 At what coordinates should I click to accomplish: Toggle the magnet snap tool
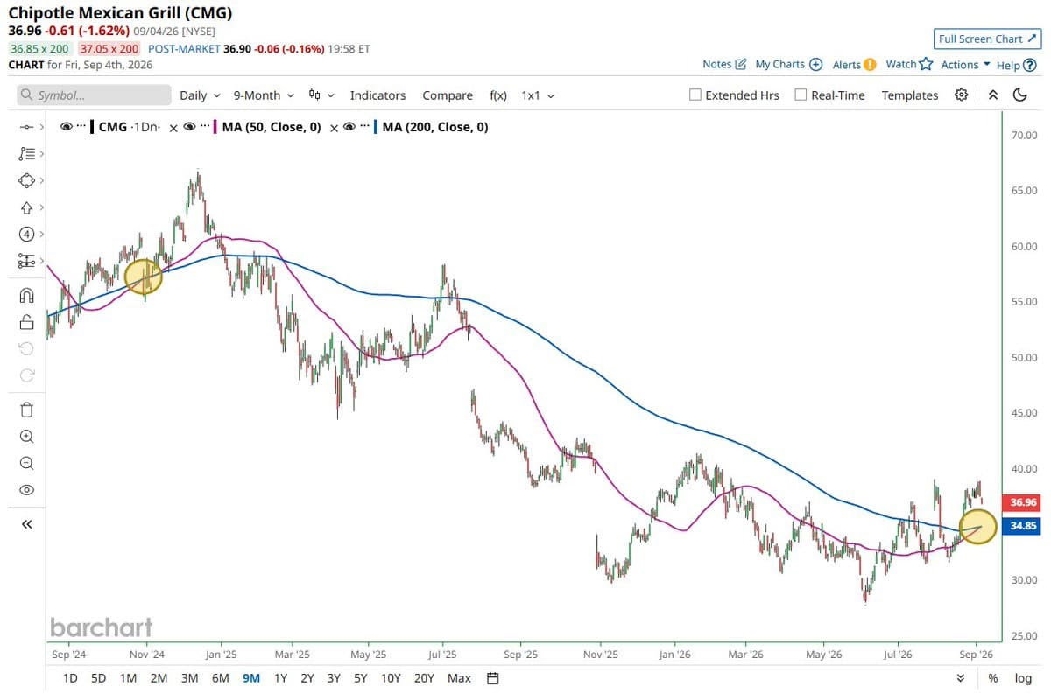pyautogui.click(x=26, y=295)
